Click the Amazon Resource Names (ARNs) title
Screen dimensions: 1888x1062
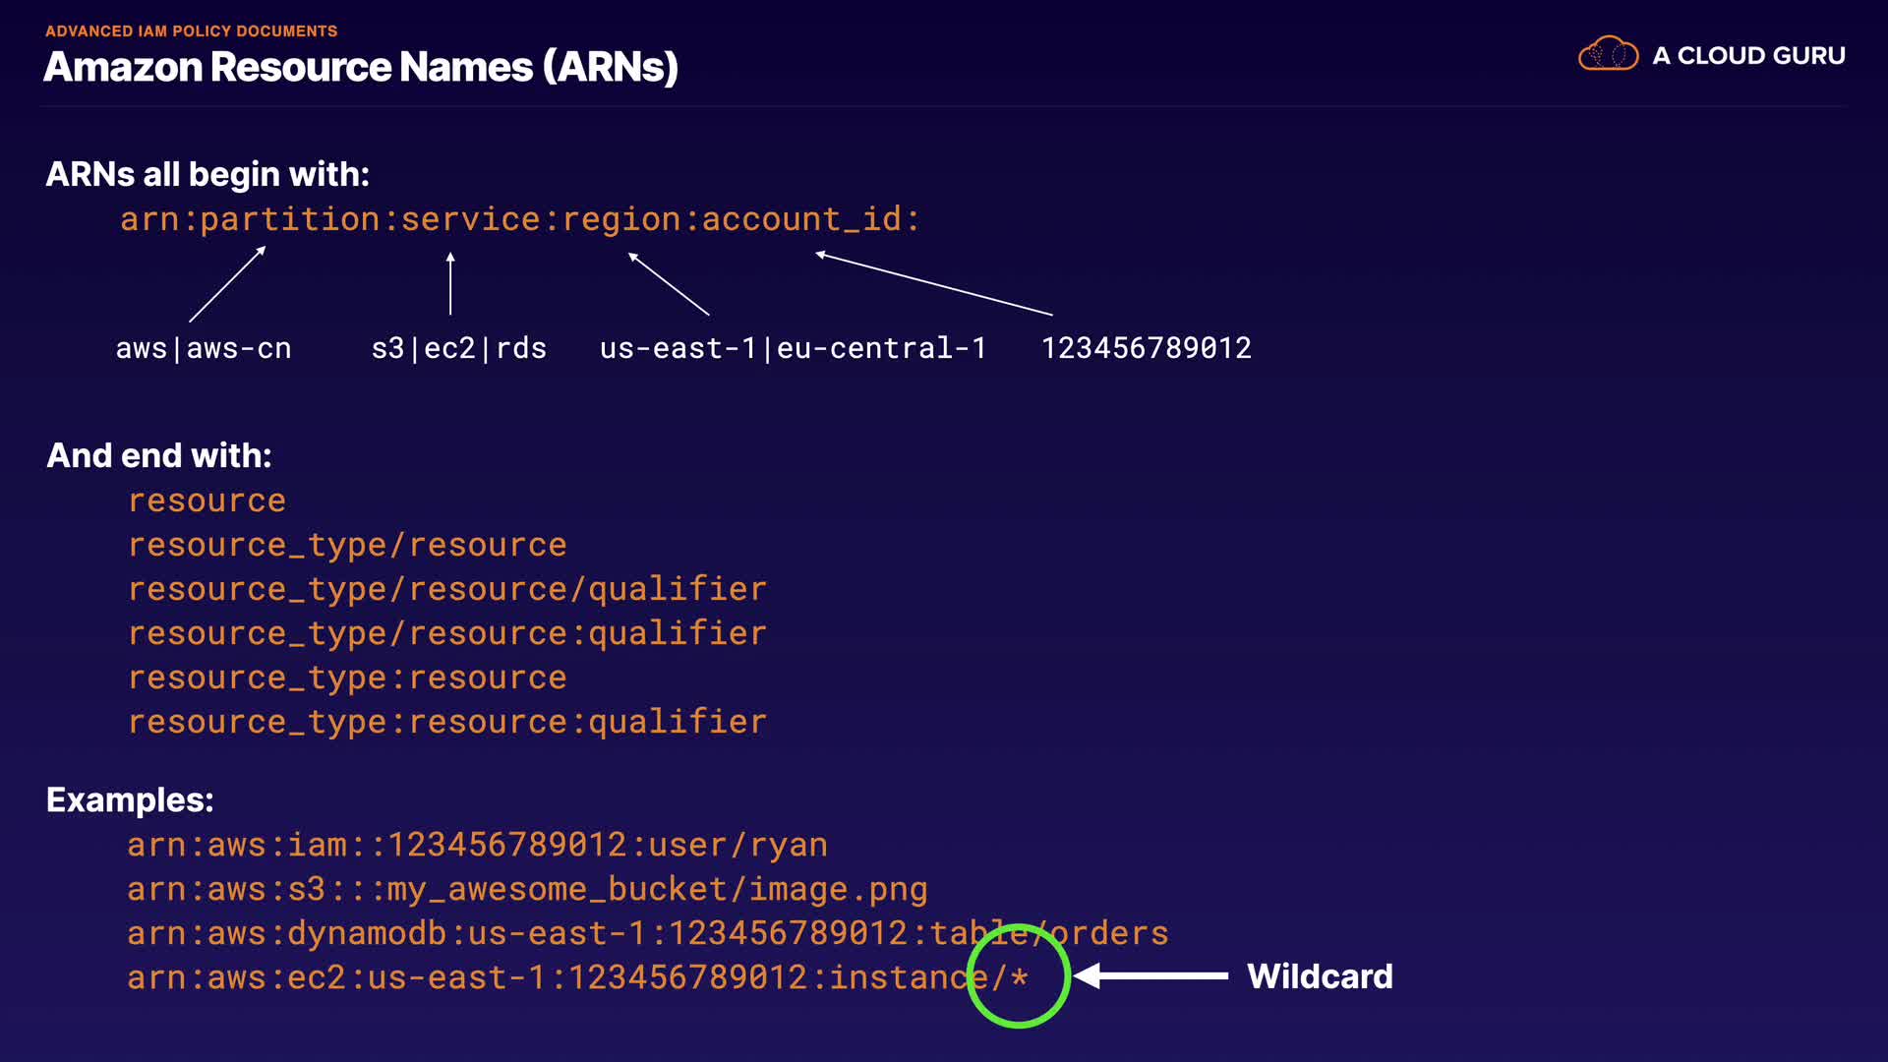point(361,67)
